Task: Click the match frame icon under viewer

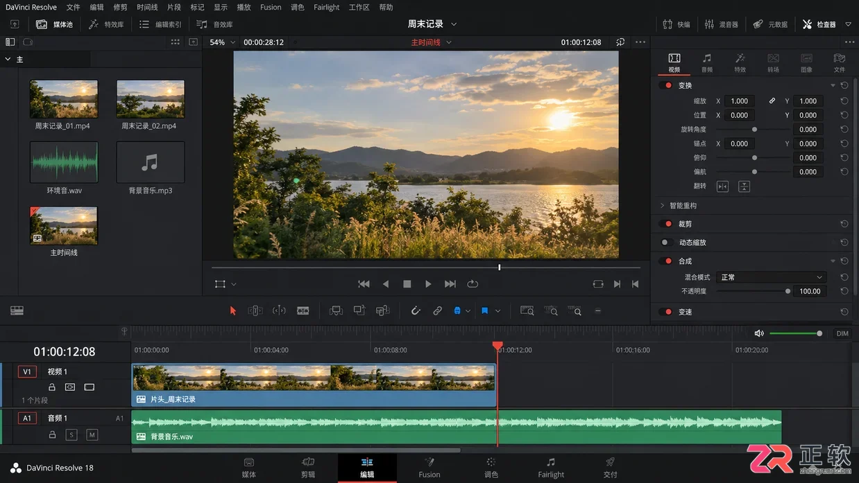Action: pyautogui.click(x=598, y=284)
